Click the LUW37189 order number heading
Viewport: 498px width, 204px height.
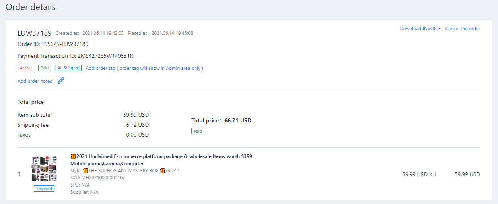click(x=35, y=33)
